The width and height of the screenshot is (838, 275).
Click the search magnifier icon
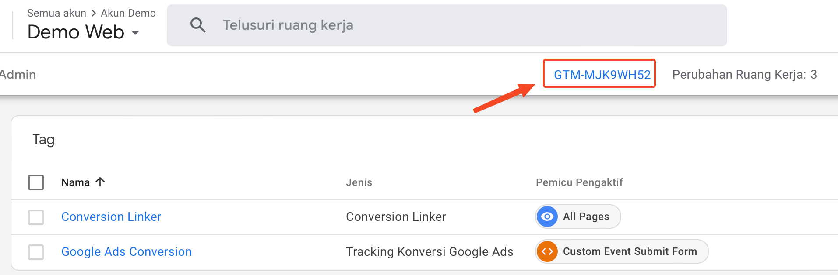(198, 25)
